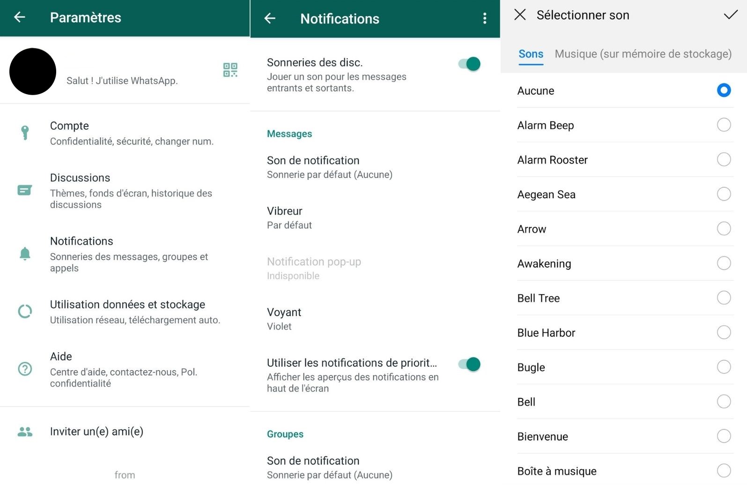
Task: Select the Aucune radio button
Action: click(724, 90)
